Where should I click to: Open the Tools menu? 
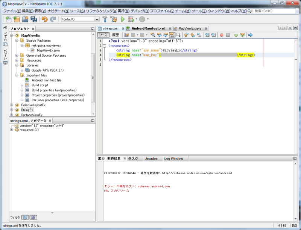point(199,11)
